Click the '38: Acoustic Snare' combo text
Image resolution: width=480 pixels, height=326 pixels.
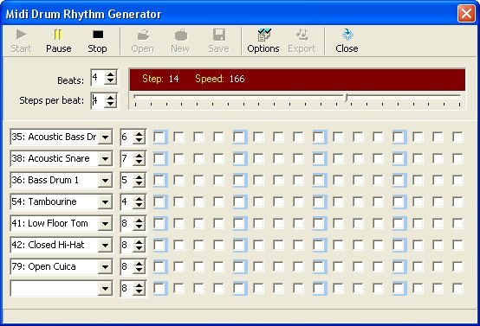(50, 158)
